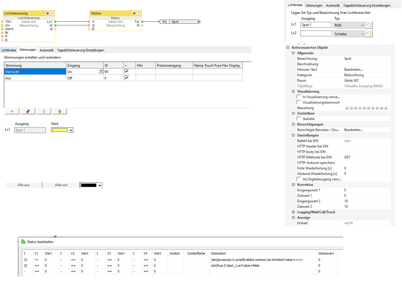Add a new mood with green plus
Image resolution: width=402 pixels, height=288 pixels.
[12, 111]
